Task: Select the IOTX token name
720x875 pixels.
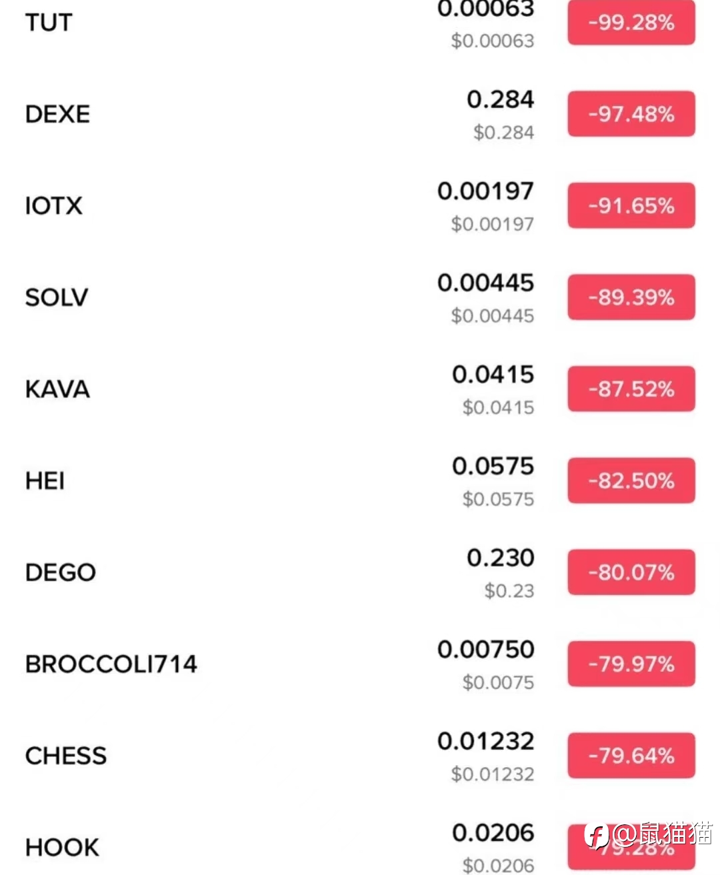Action: (53, 205)
